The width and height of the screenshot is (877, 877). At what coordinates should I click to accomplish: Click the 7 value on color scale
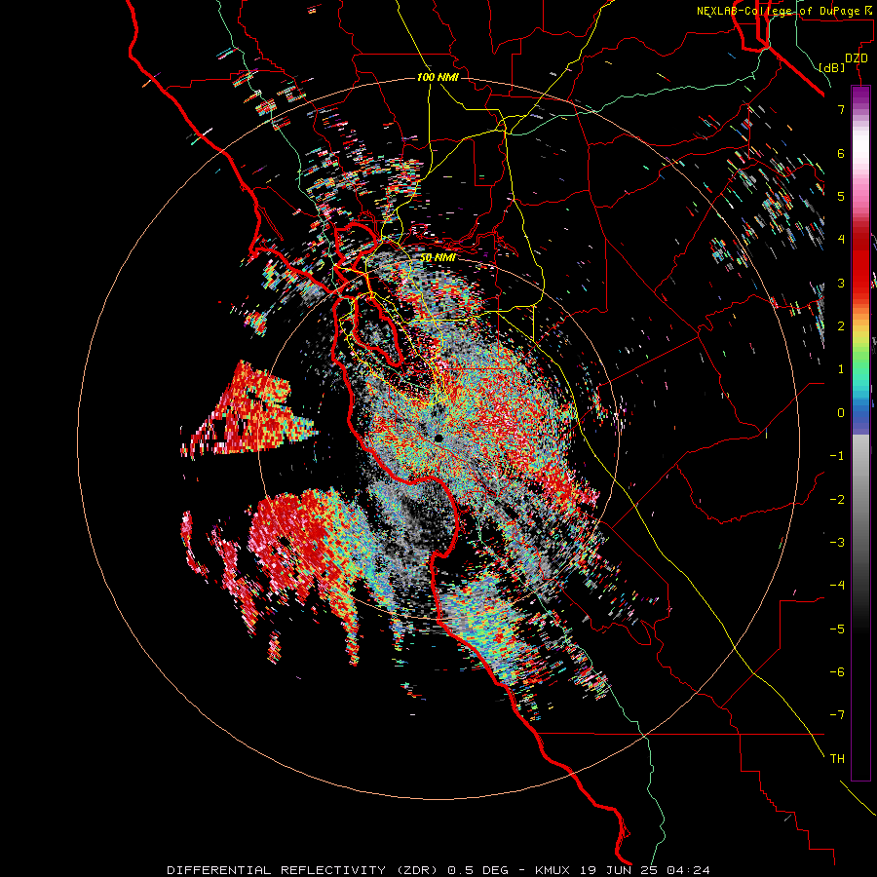coord(841,109)
